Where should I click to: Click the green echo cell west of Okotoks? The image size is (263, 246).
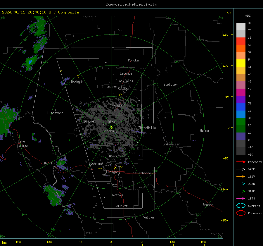coord(54,195)
